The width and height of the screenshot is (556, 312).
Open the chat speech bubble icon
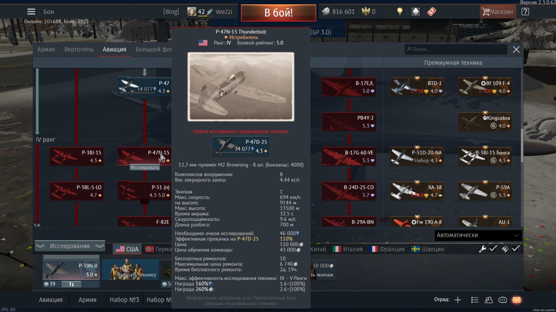point(503,300)
